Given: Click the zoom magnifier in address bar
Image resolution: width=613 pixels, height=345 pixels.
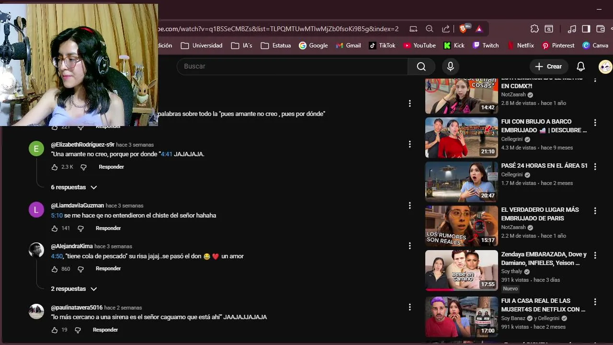Looking at the screenshot, I should (430, 29).
